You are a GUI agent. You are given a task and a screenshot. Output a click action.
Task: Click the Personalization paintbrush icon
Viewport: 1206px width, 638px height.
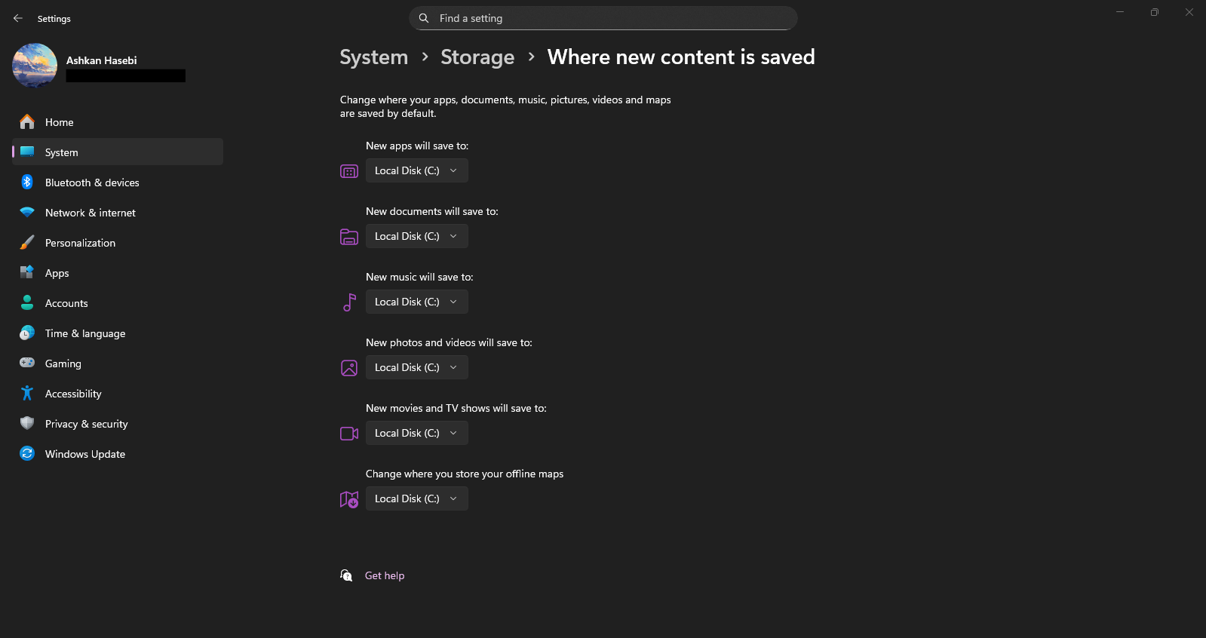coord(27,243)
